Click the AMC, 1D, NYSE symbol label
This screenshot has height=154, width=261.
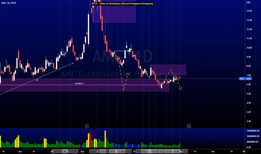pos(9,3)
